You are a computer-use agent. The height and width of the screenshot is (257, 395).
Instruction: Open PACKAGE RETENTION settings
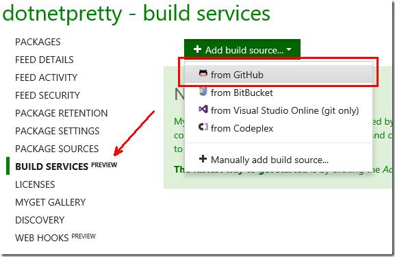point(62,113)
